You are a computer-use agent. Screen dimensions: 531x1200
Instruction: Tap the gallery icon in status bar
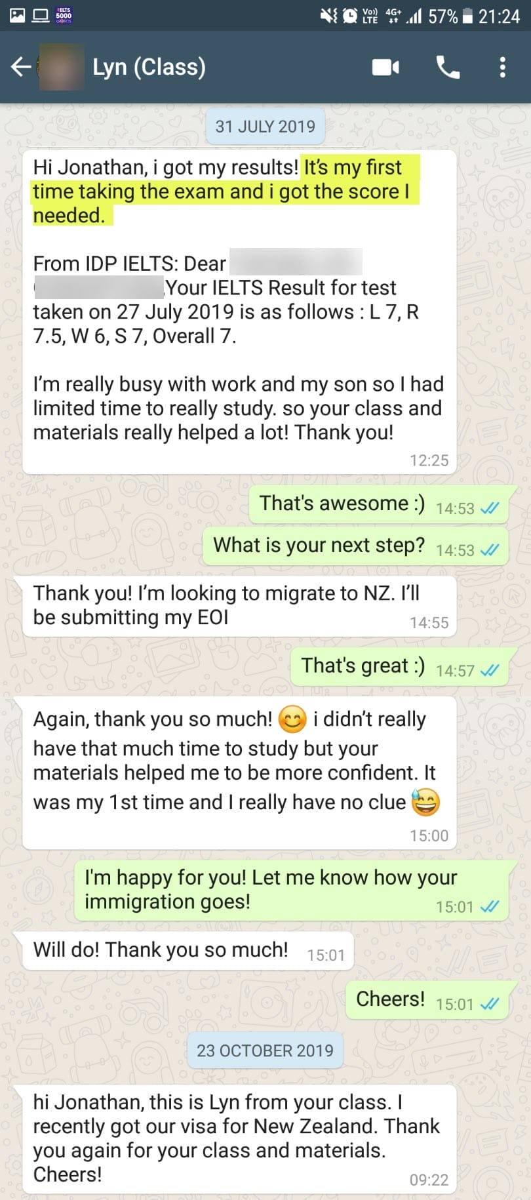(x=18, y=15)
